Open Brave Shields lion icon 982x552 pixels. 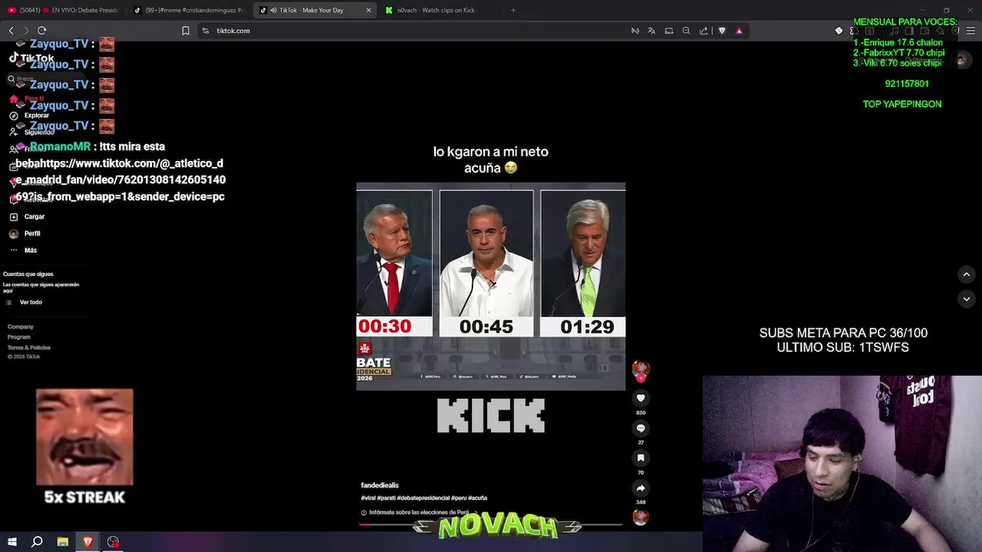coord(722,31)
